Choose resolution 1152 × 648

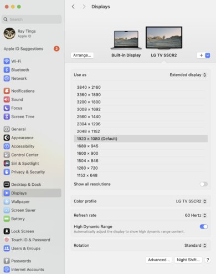tap(141, 175)
